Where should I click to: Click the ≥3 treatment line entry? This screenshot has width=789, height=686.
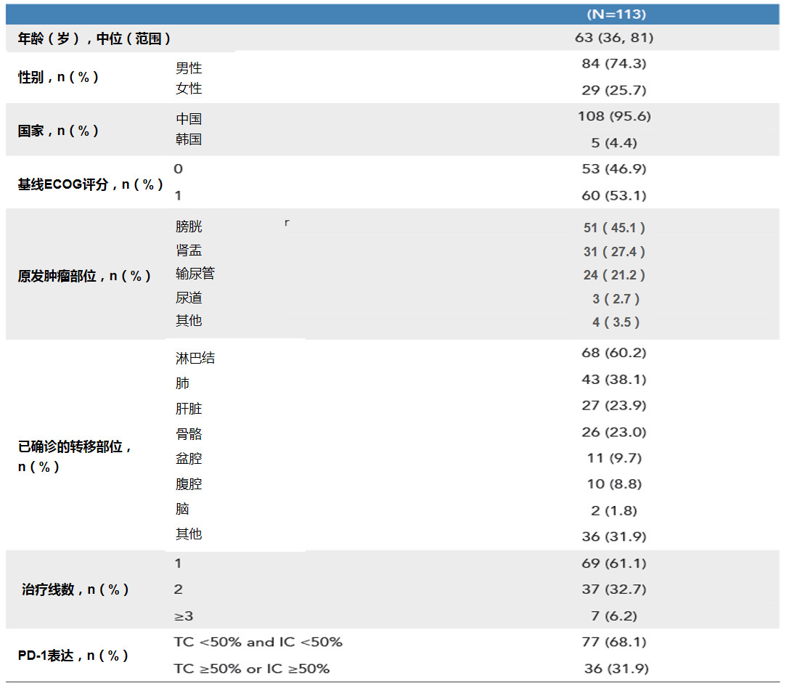[184, 616]
